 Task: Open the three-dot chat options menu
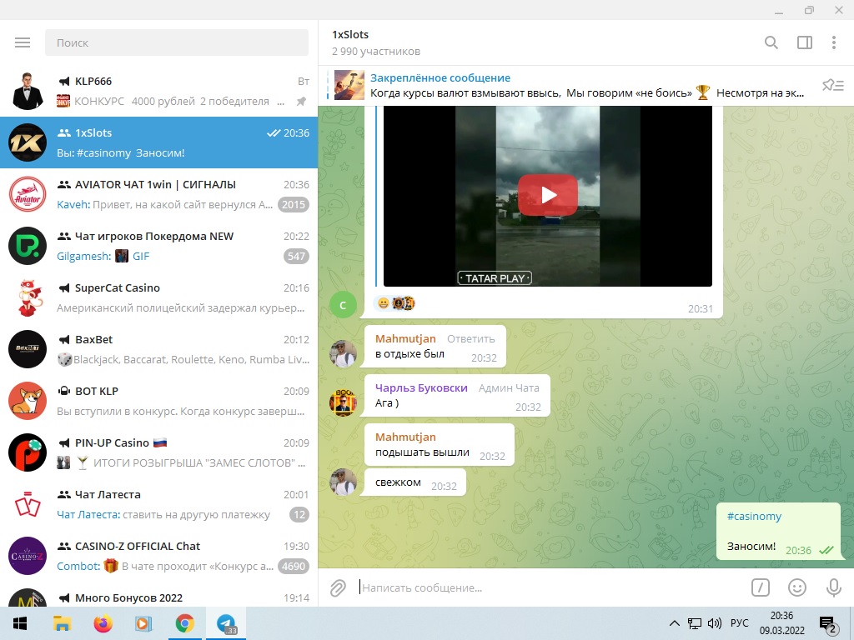pyautogui.click(x=833, y=42)
